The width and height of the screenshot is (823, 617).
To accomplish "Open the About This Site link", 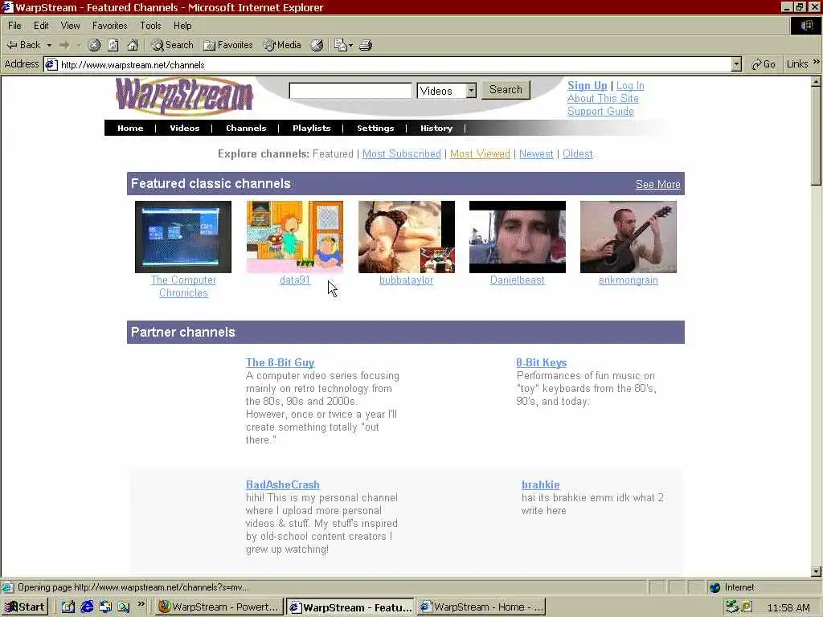I will [603, 98].
